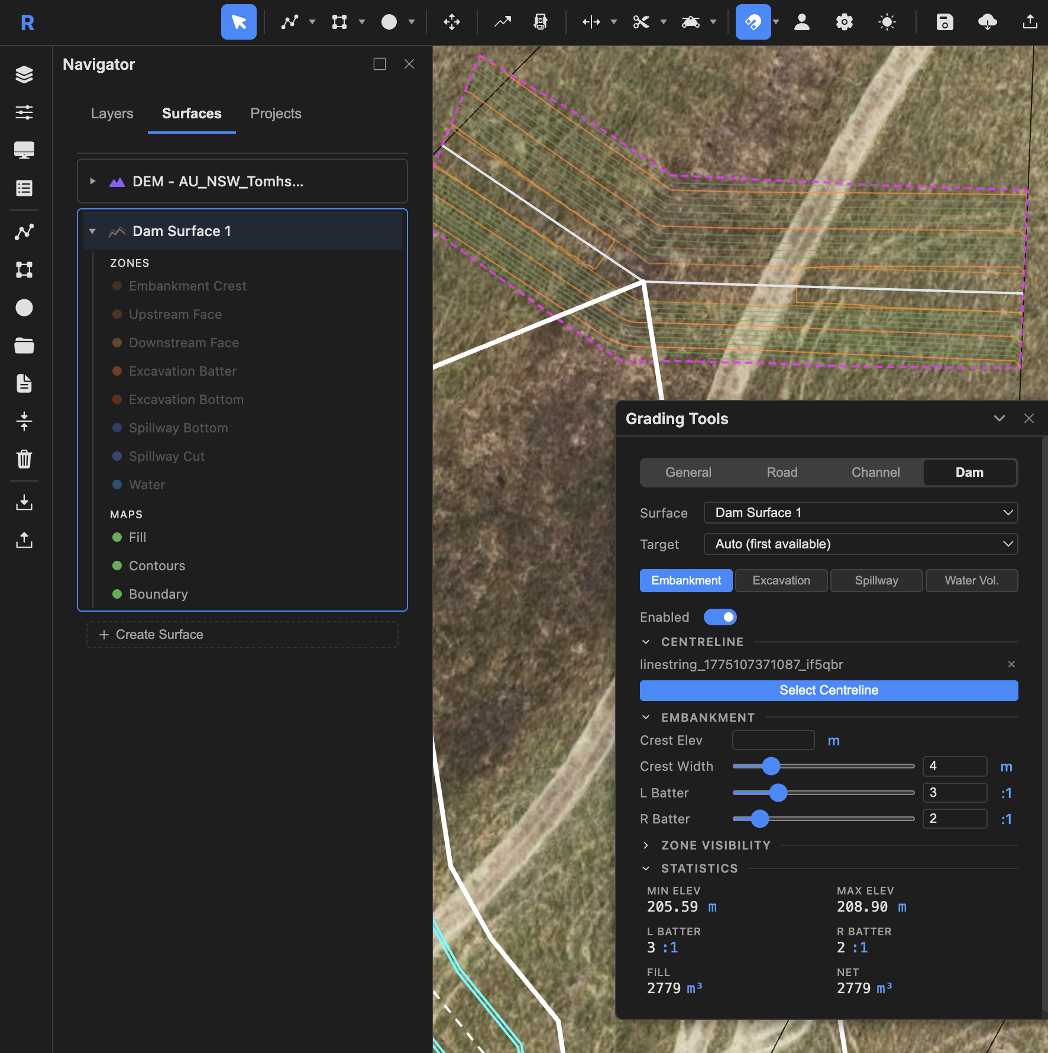Click the trash delete icon in sidebar
This screenshot has height=1053, width=1048.
pyautogui.click(x=24, y=459)
